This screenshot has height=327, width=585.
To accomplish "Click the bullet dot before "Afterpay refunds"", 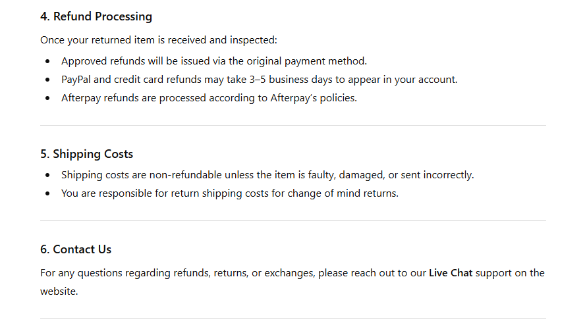I will coord(47,98).
